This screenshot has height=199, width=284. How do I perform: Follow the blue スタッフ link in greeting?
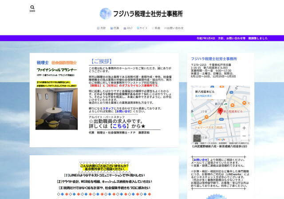tap(108, 108)
